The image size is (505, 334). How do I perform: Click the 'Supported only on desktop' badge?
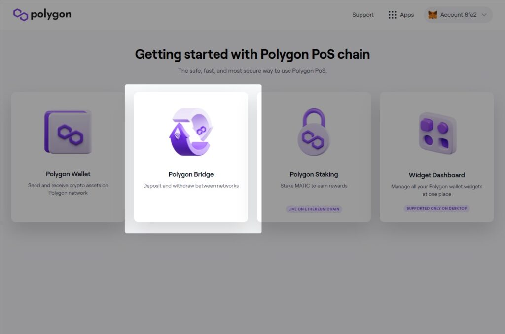tap(437, 208)
